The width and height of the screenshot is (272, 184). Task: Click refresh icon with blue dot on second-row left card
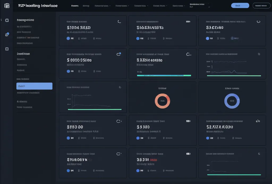click(x=119, y=54)
